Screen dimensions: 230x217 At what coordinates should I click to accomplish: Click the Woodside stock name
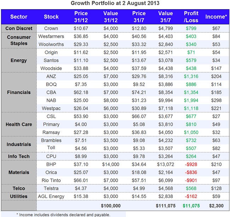51,68
